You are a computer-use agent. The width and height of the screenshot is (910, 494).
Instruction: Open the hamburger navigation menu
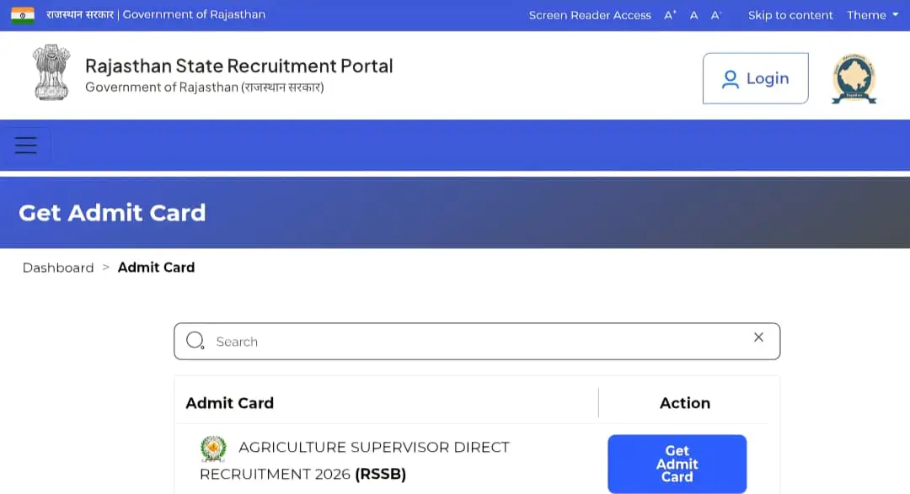25,145
